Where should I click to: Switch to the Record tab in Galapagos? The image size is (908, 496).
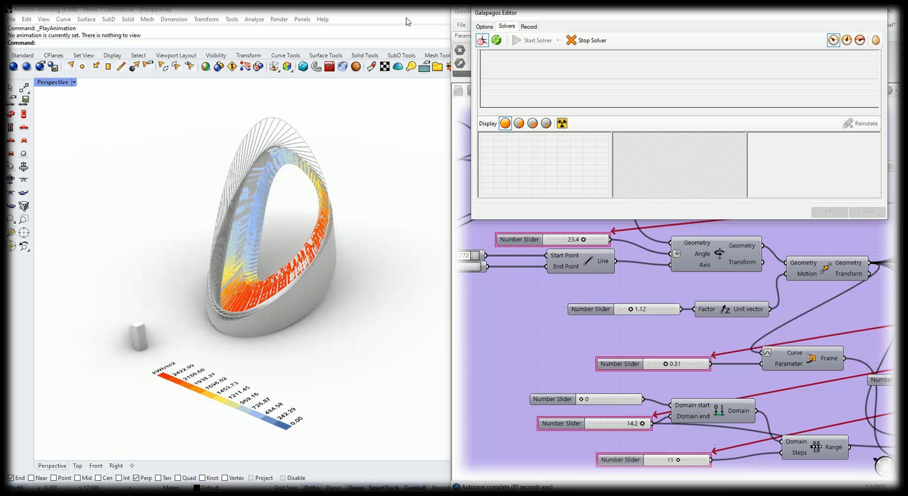[529, 27]
